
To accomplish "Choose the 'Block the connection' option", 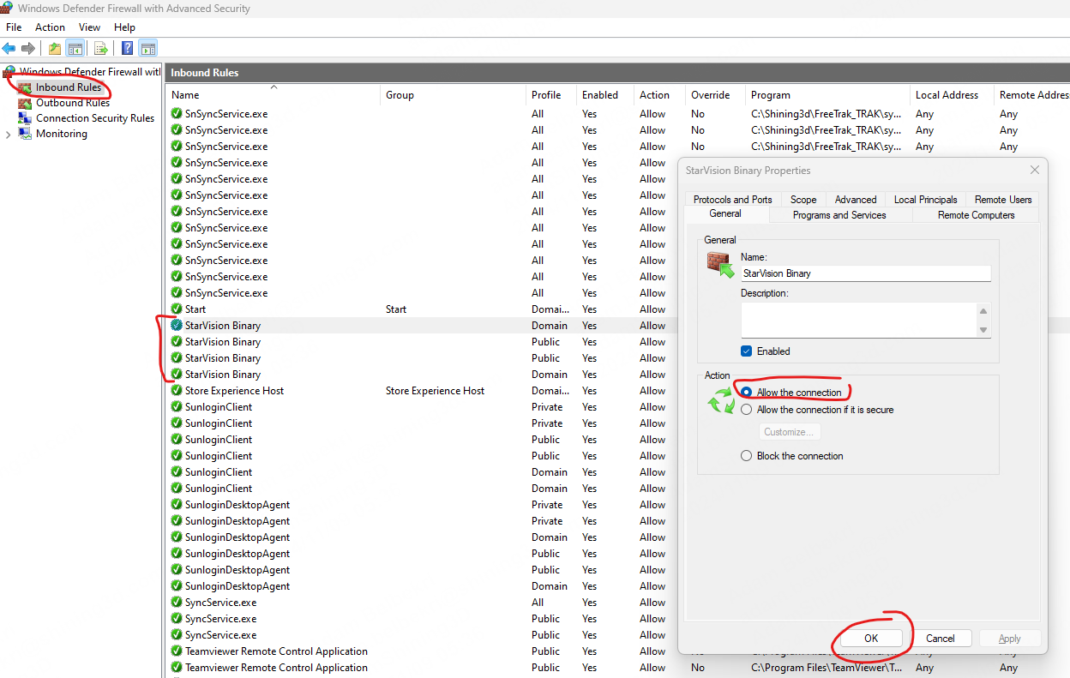I will (747, 456).
